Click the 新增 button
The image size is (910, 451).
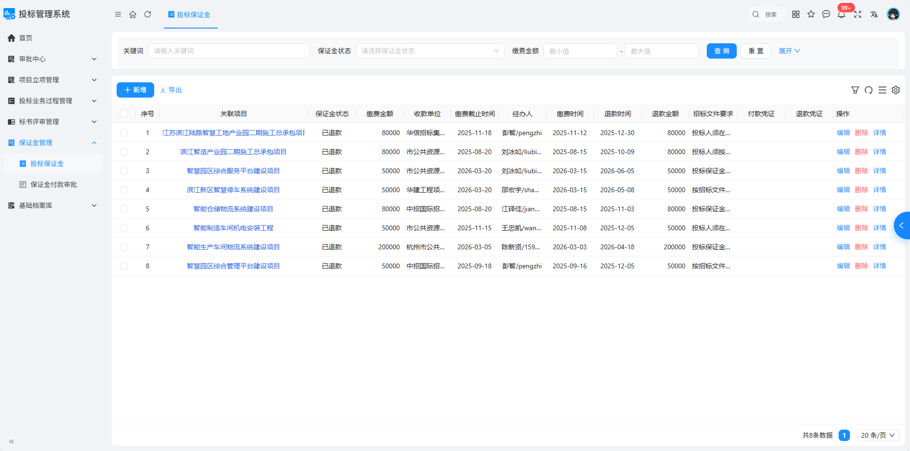135,90
